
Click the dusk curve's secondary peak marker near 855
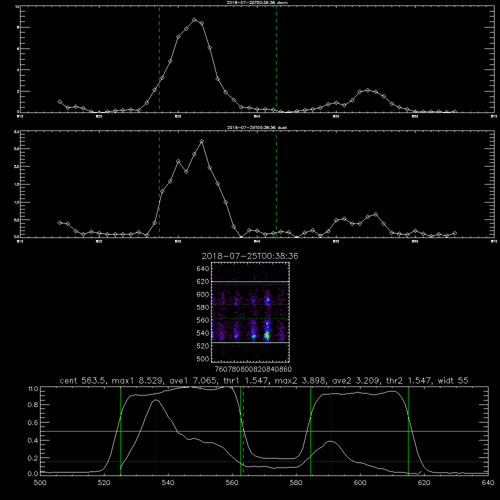pos(375,214)
